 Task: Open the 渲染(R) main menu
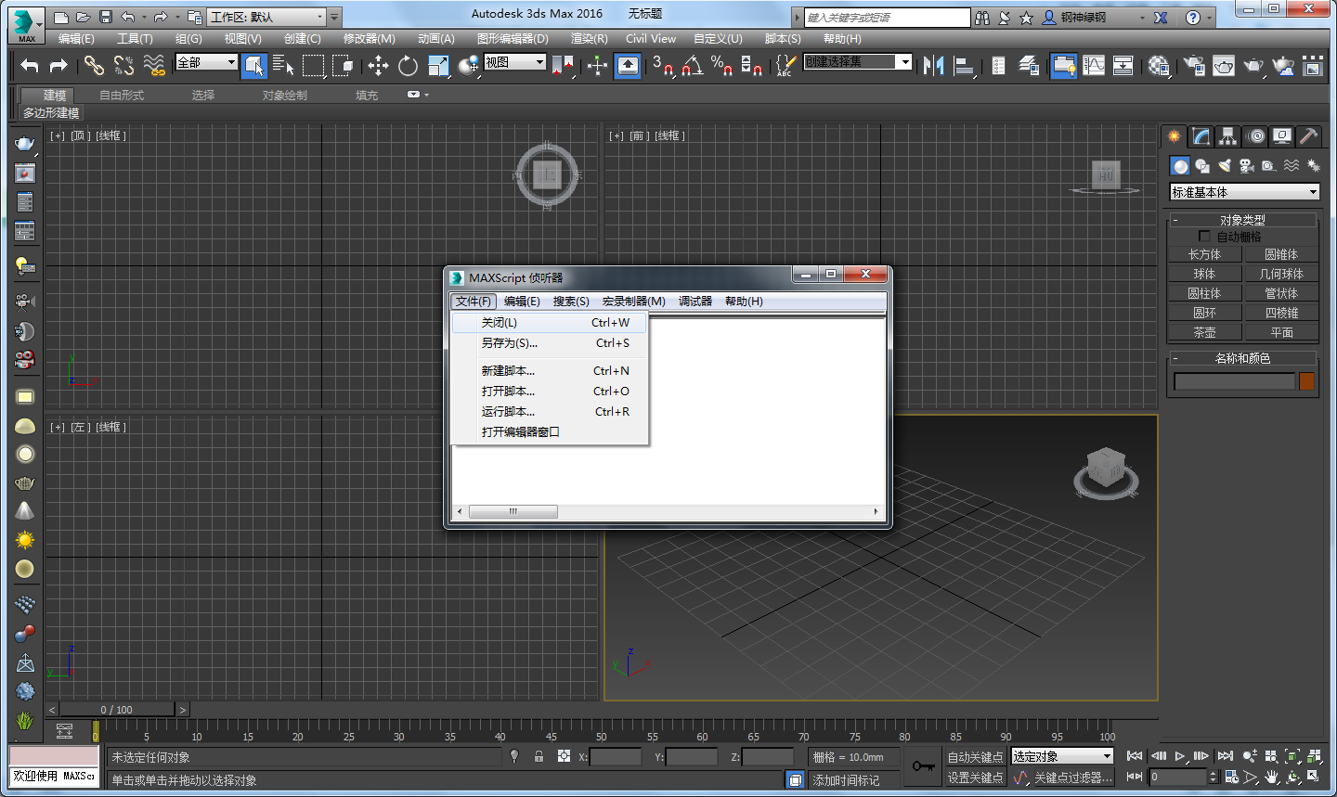click(589, 39)
